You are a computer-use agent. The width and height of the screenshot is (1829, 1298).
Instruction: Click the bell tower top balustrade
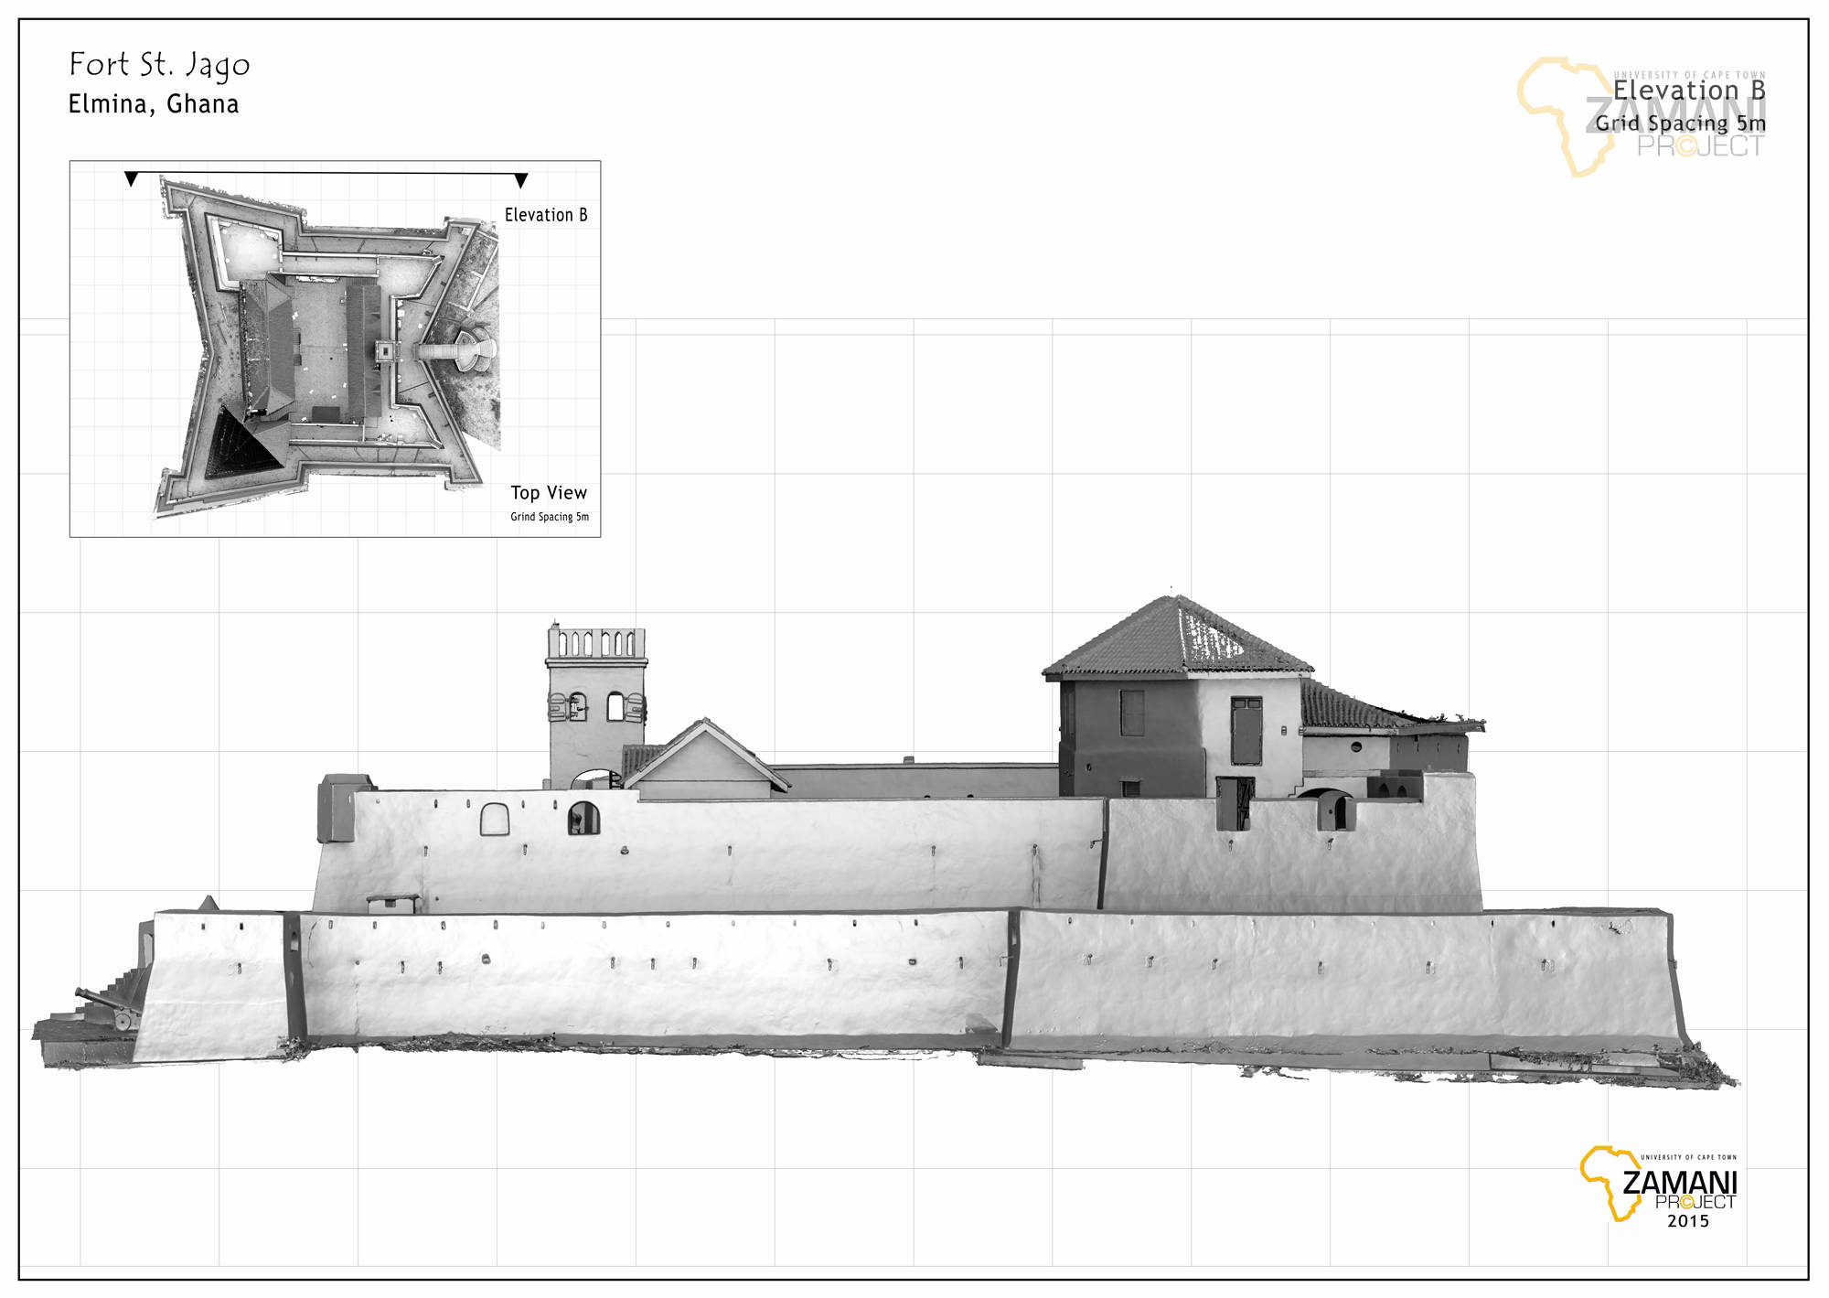click(x=596, y=643)
